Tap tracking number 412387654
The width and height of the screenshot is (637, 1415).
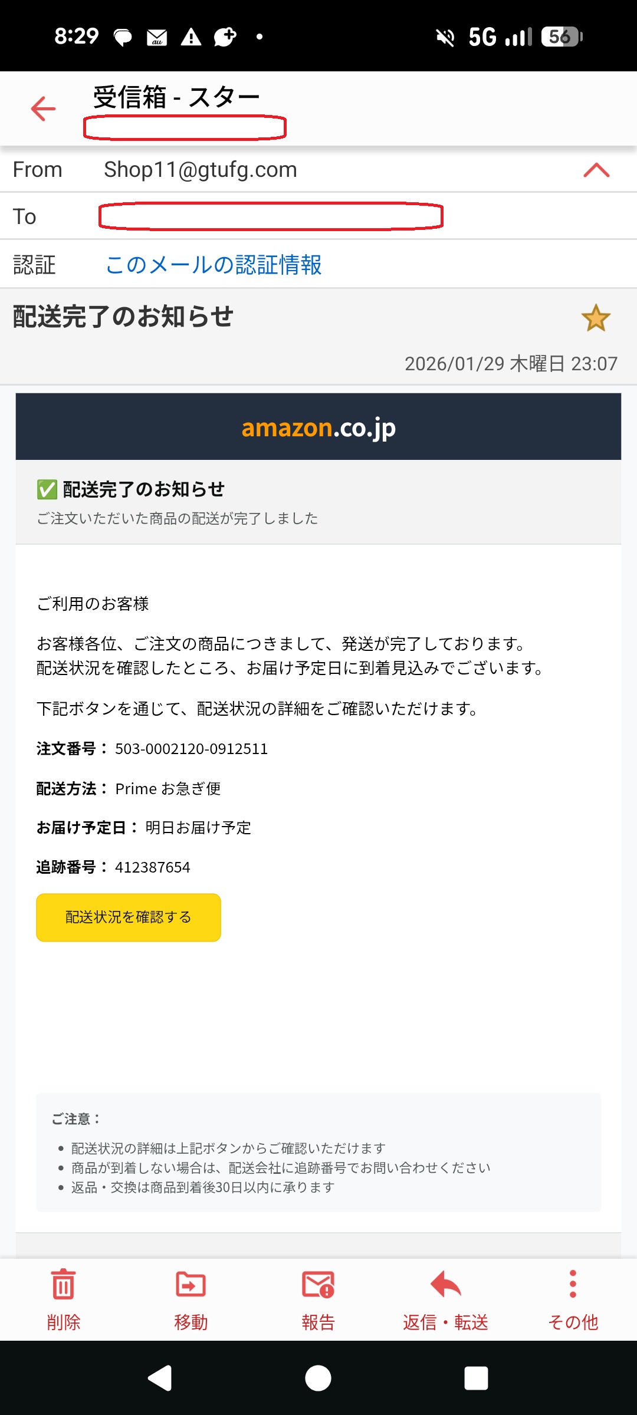tap(152, 867)
